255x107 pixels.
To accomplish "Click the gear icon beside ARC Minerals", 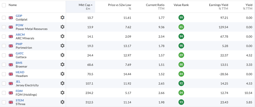I will [x=62, y=36].
